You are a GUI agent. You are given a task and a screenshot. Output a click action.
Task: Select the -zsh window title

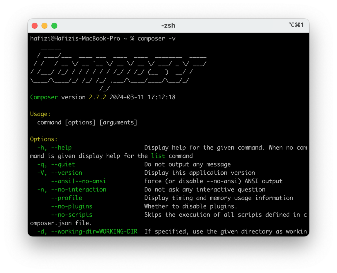(x=168, y=25)
